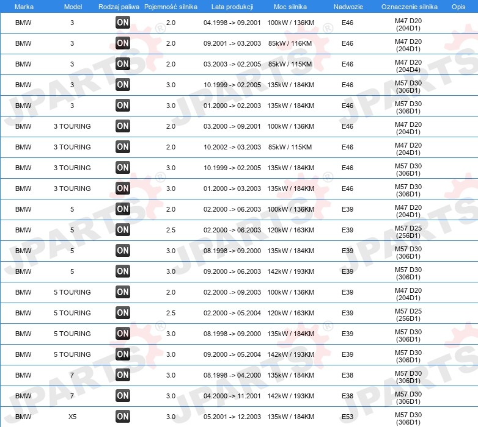The image size is (478, 427).
Task: Click the Model column header
Action: (x=73, y=7)
